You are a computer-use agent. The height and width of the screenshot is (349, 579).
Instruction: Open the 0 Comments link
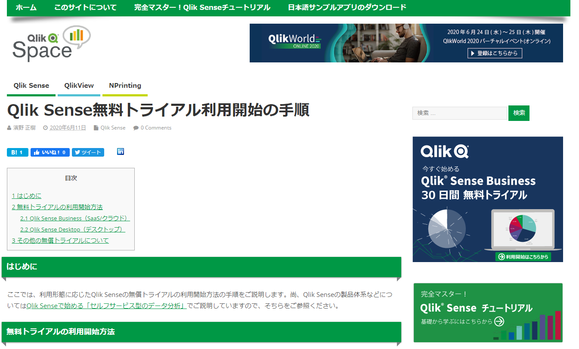pyautogui.click(x=156, y=128)
